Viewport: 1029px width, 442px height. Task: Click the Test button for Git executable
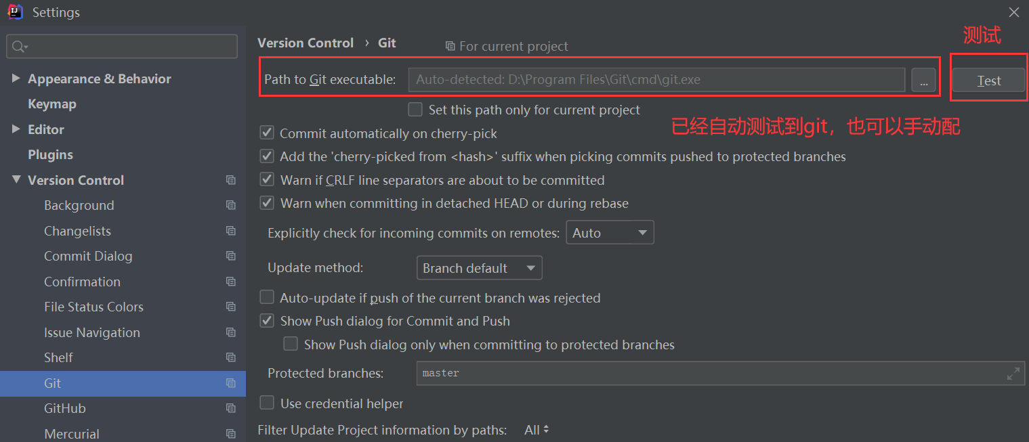(x=988, y=80)
